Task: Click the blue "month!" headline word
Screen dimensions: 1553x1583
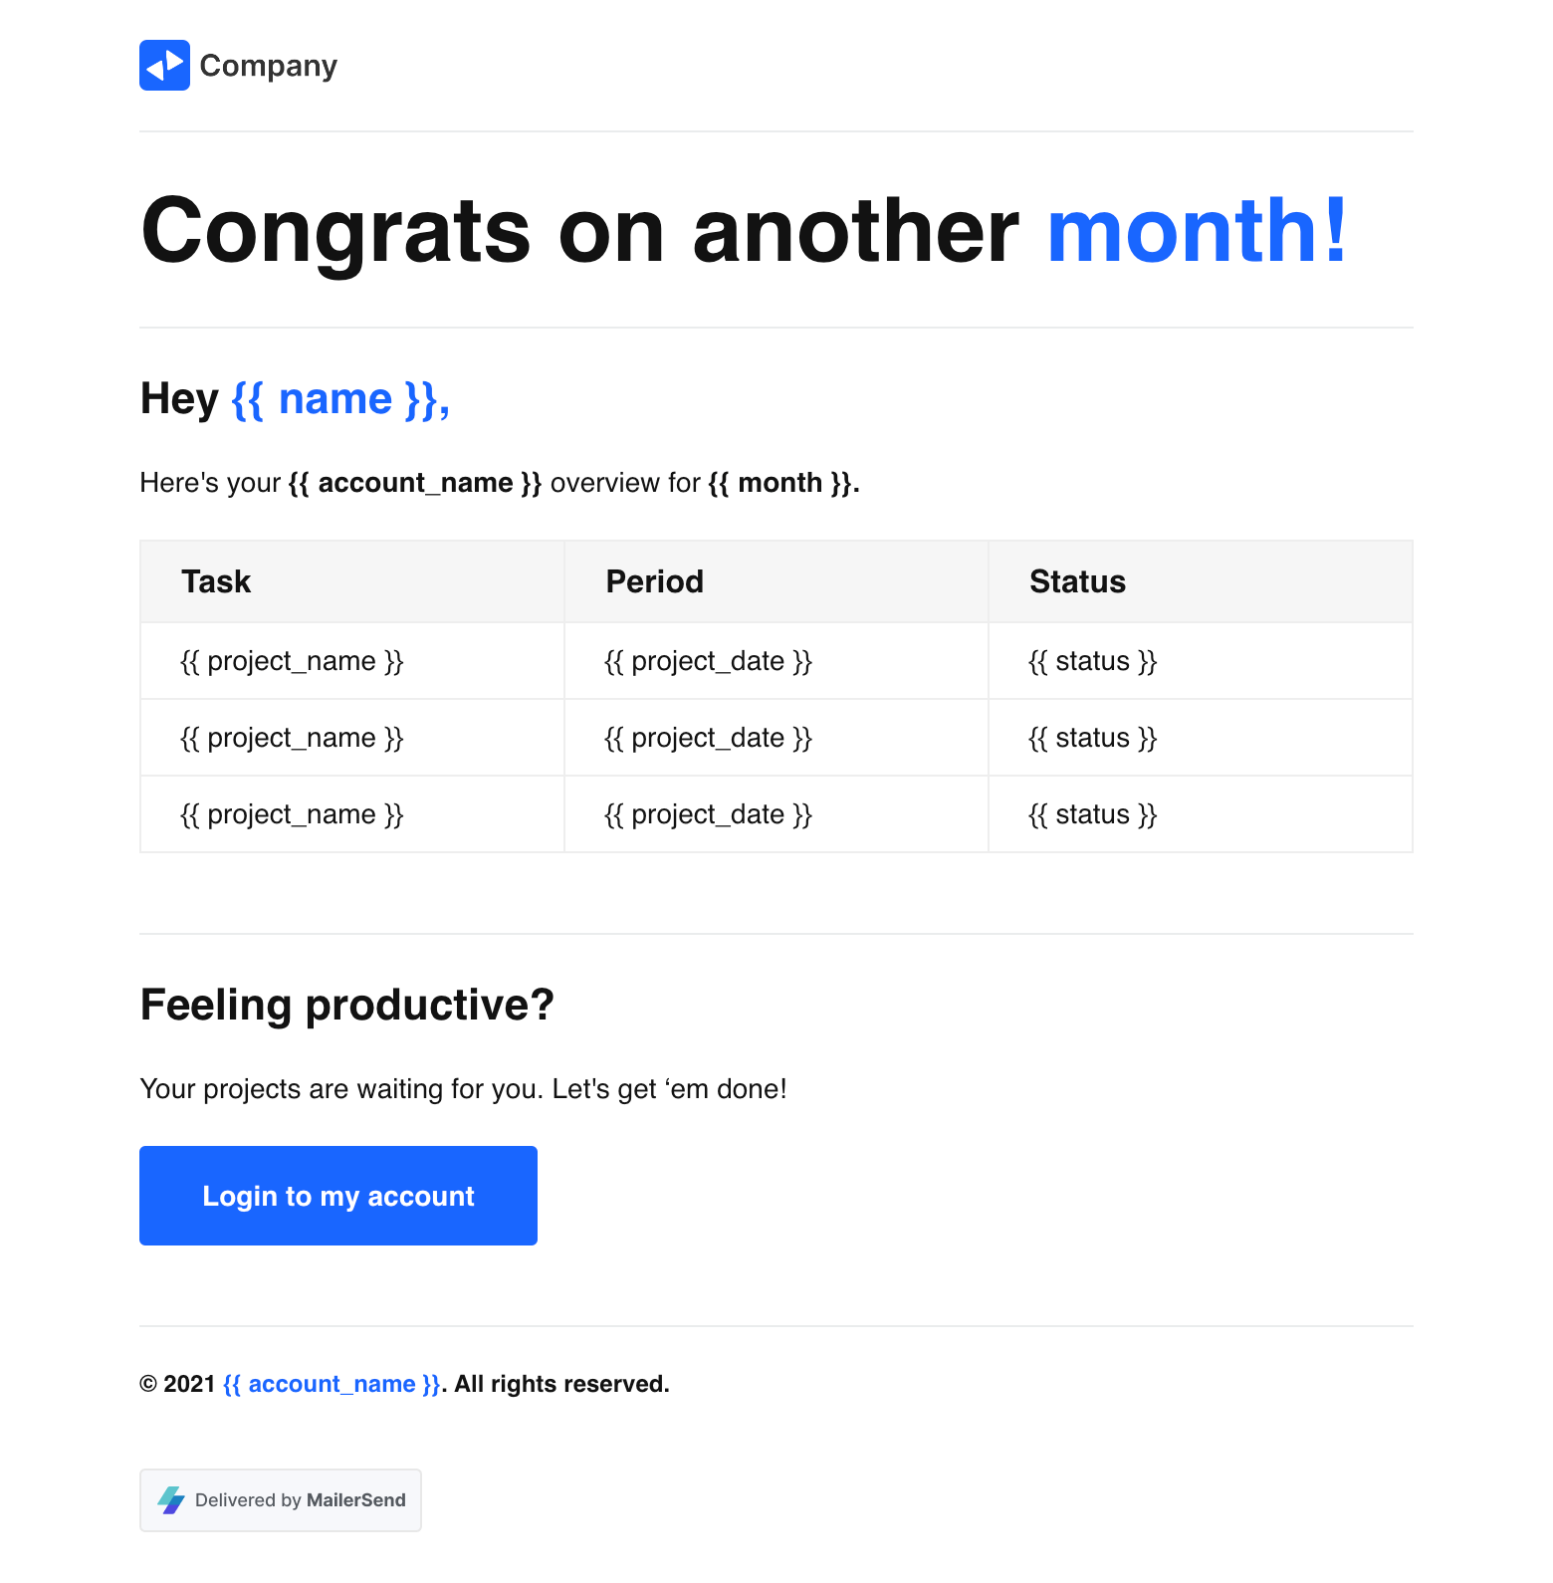Action: click(1197, 231)
